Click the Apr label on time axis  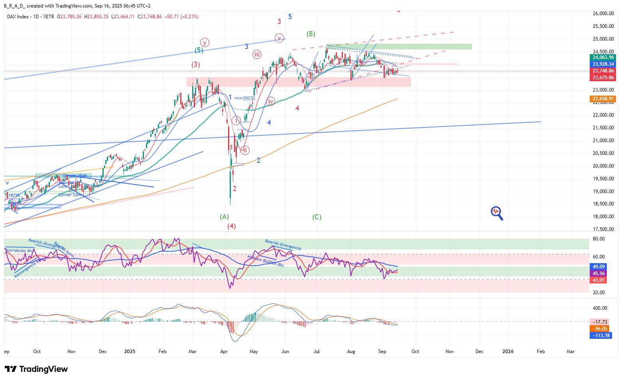224,352
